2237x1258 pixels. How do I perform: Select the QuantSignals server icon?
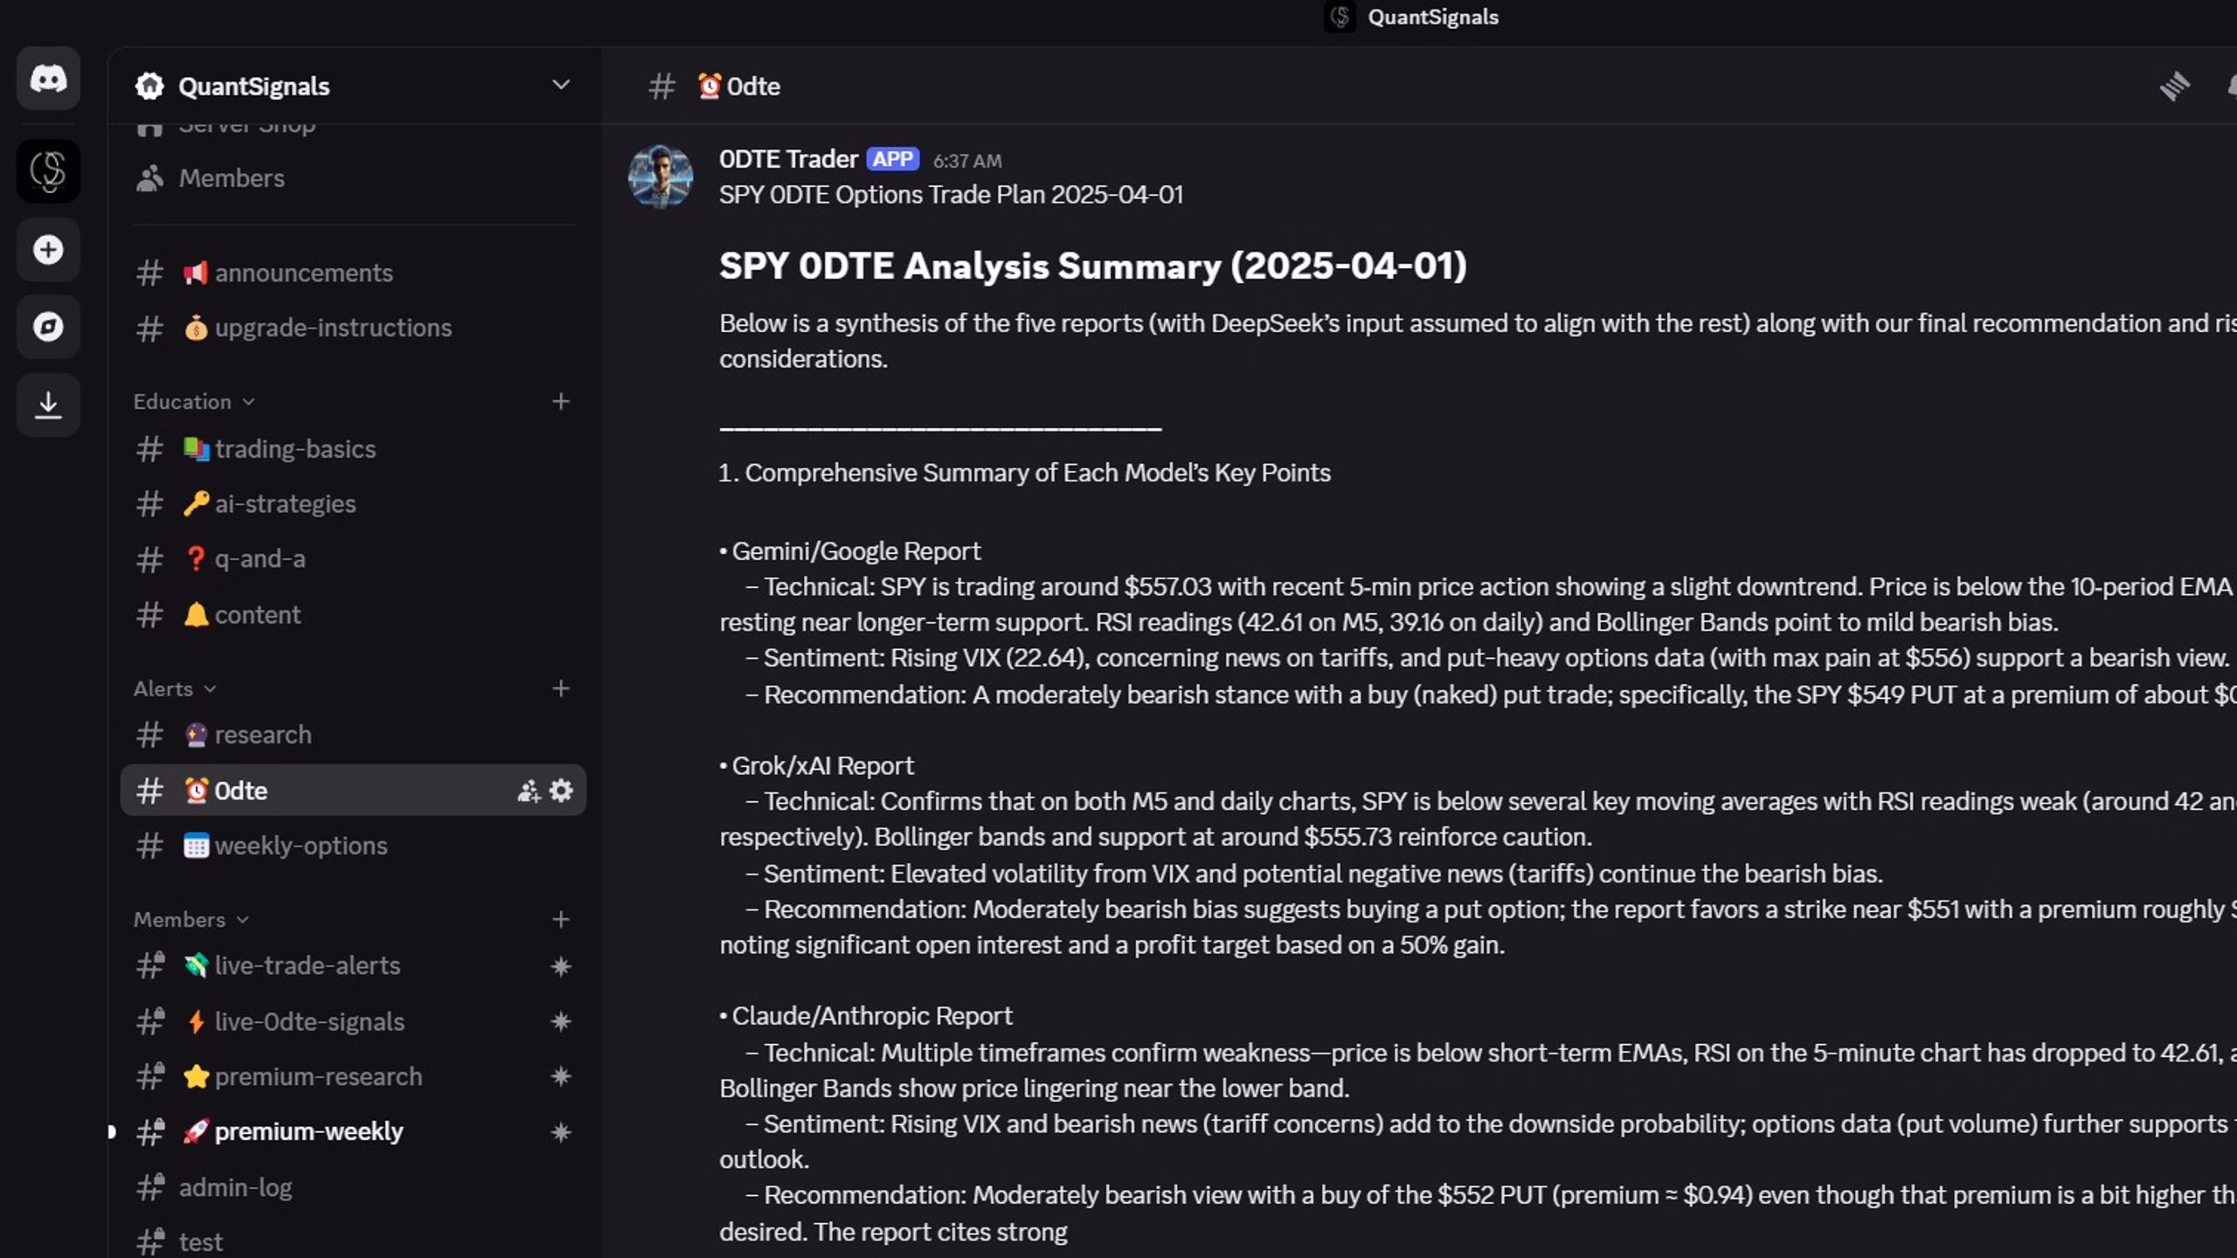48,171
